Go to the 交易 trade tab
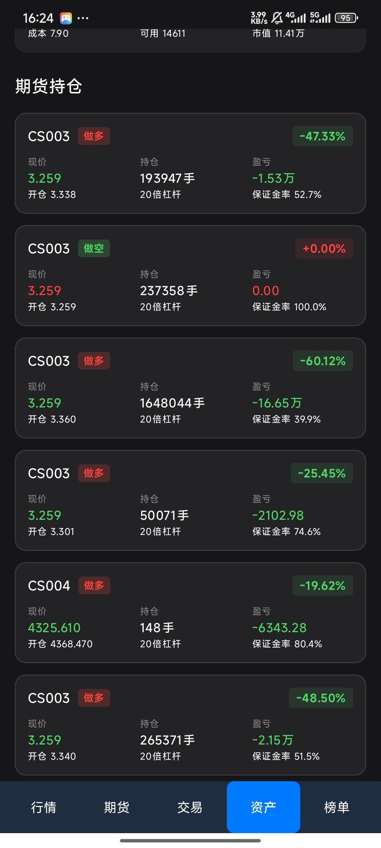 [x=190, y=807]
